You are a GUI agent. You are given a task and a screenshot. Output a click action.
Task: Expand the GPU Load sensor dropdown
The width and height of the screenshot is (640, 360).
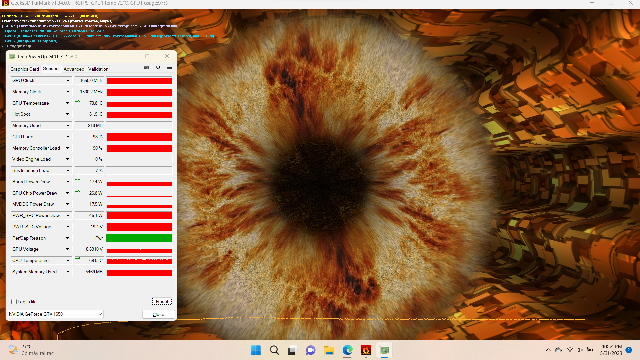tap(67, 137)
